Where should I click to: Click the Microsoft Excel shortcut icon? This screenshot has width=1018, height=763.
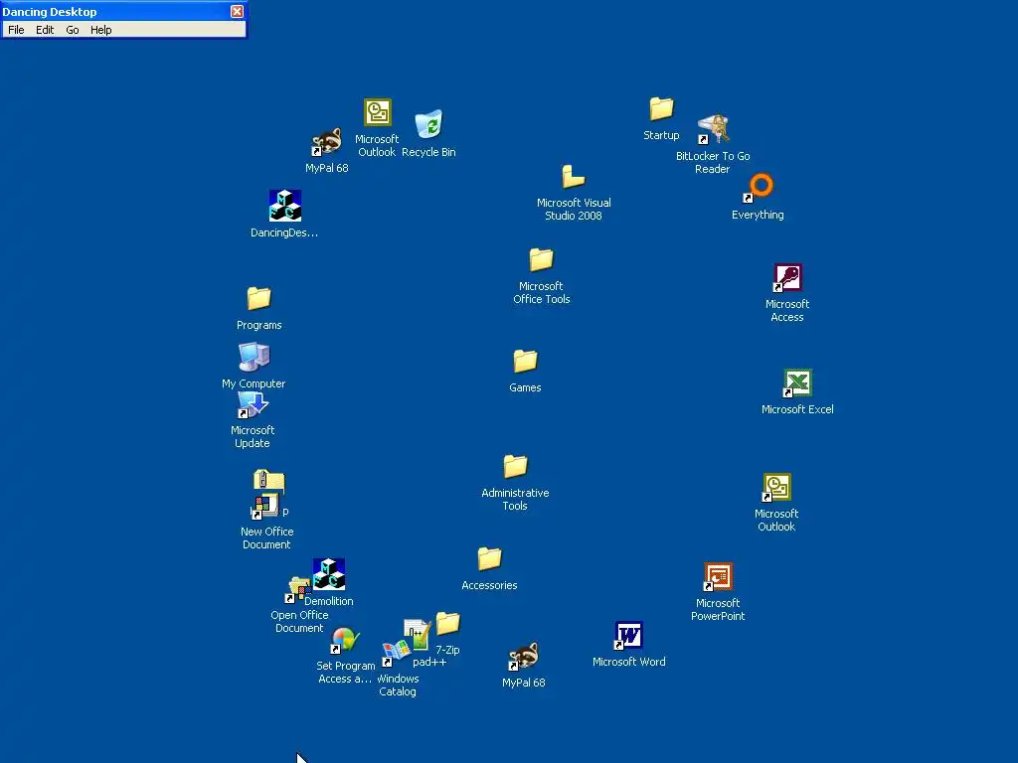797,382
